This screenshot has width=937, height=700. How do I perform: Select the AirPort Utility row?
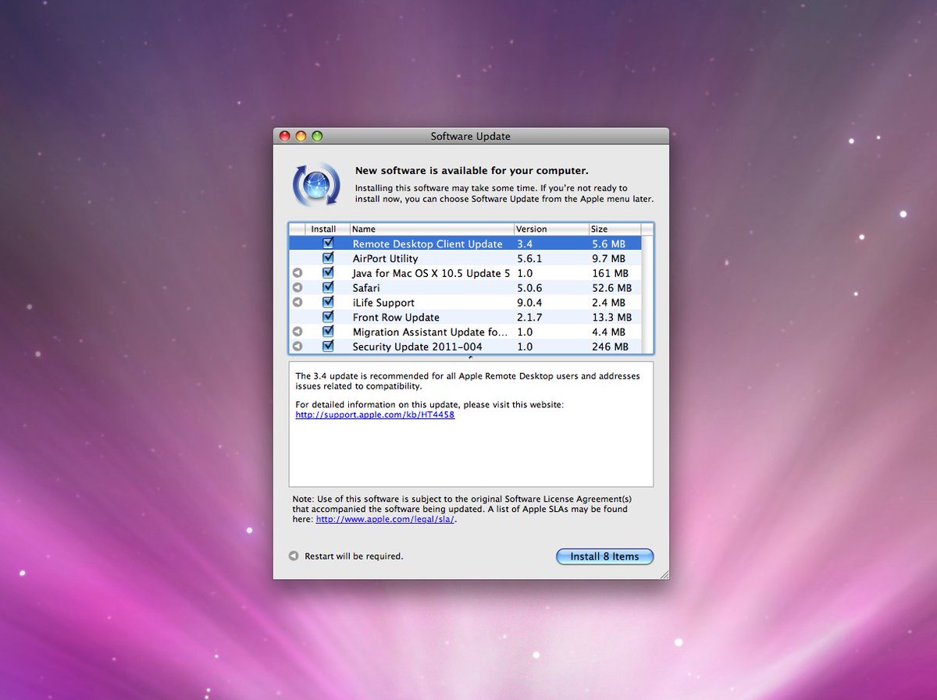(465, 258)
